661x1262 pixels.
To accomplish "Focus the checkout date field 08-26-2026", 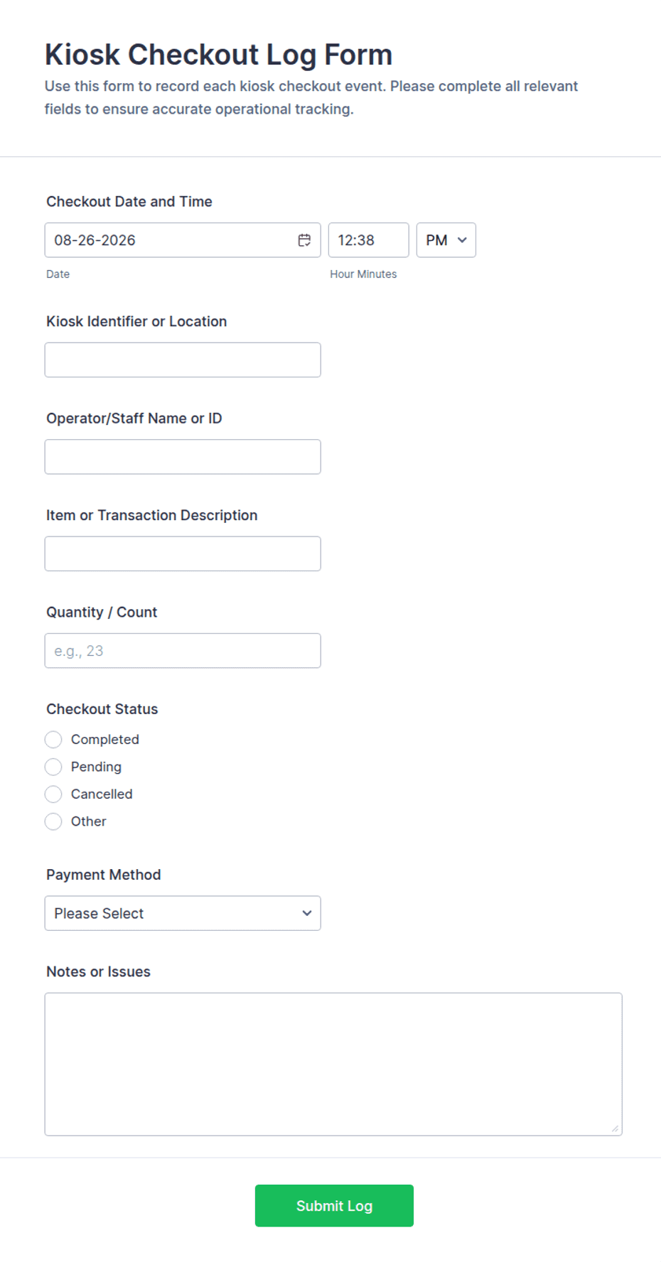I will [183, 240].
